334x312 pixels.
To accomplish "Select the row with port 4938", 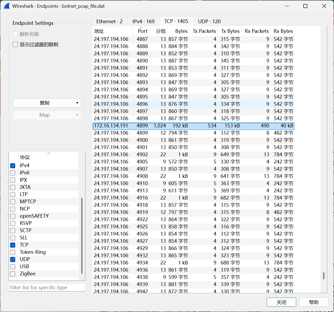I will 194,277.
